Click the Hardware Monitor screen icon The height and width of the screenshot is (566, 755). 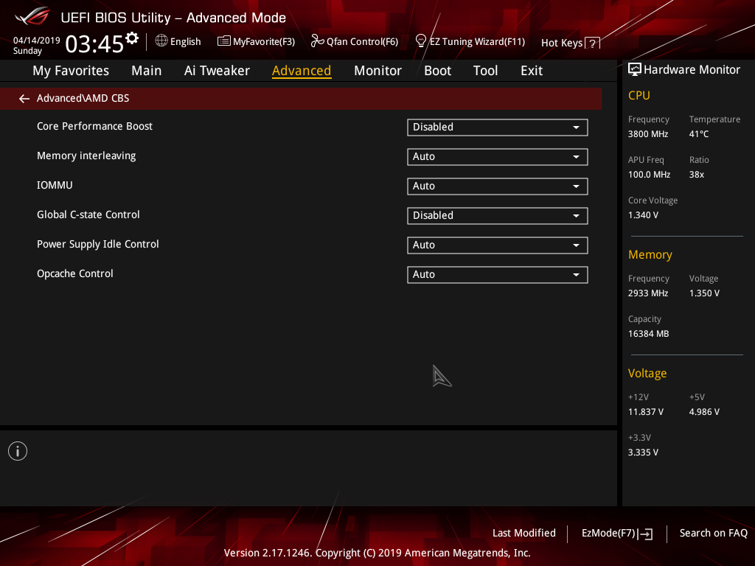(x=635, y=70)
